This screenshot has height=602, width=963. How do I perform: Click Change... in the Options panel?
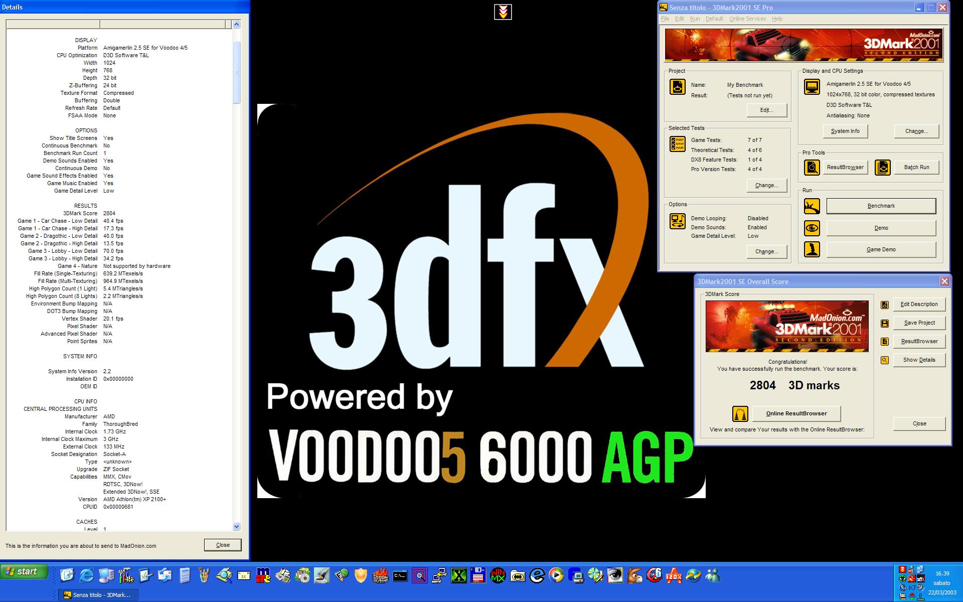pyautogui.click(x=766, y=252)
